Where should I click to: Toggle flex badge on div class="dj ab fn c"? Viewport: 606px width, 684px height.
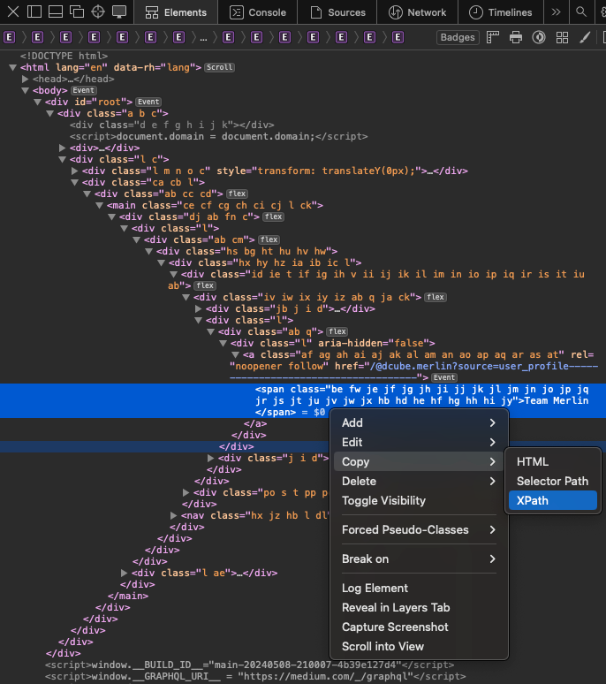point(273,217)
